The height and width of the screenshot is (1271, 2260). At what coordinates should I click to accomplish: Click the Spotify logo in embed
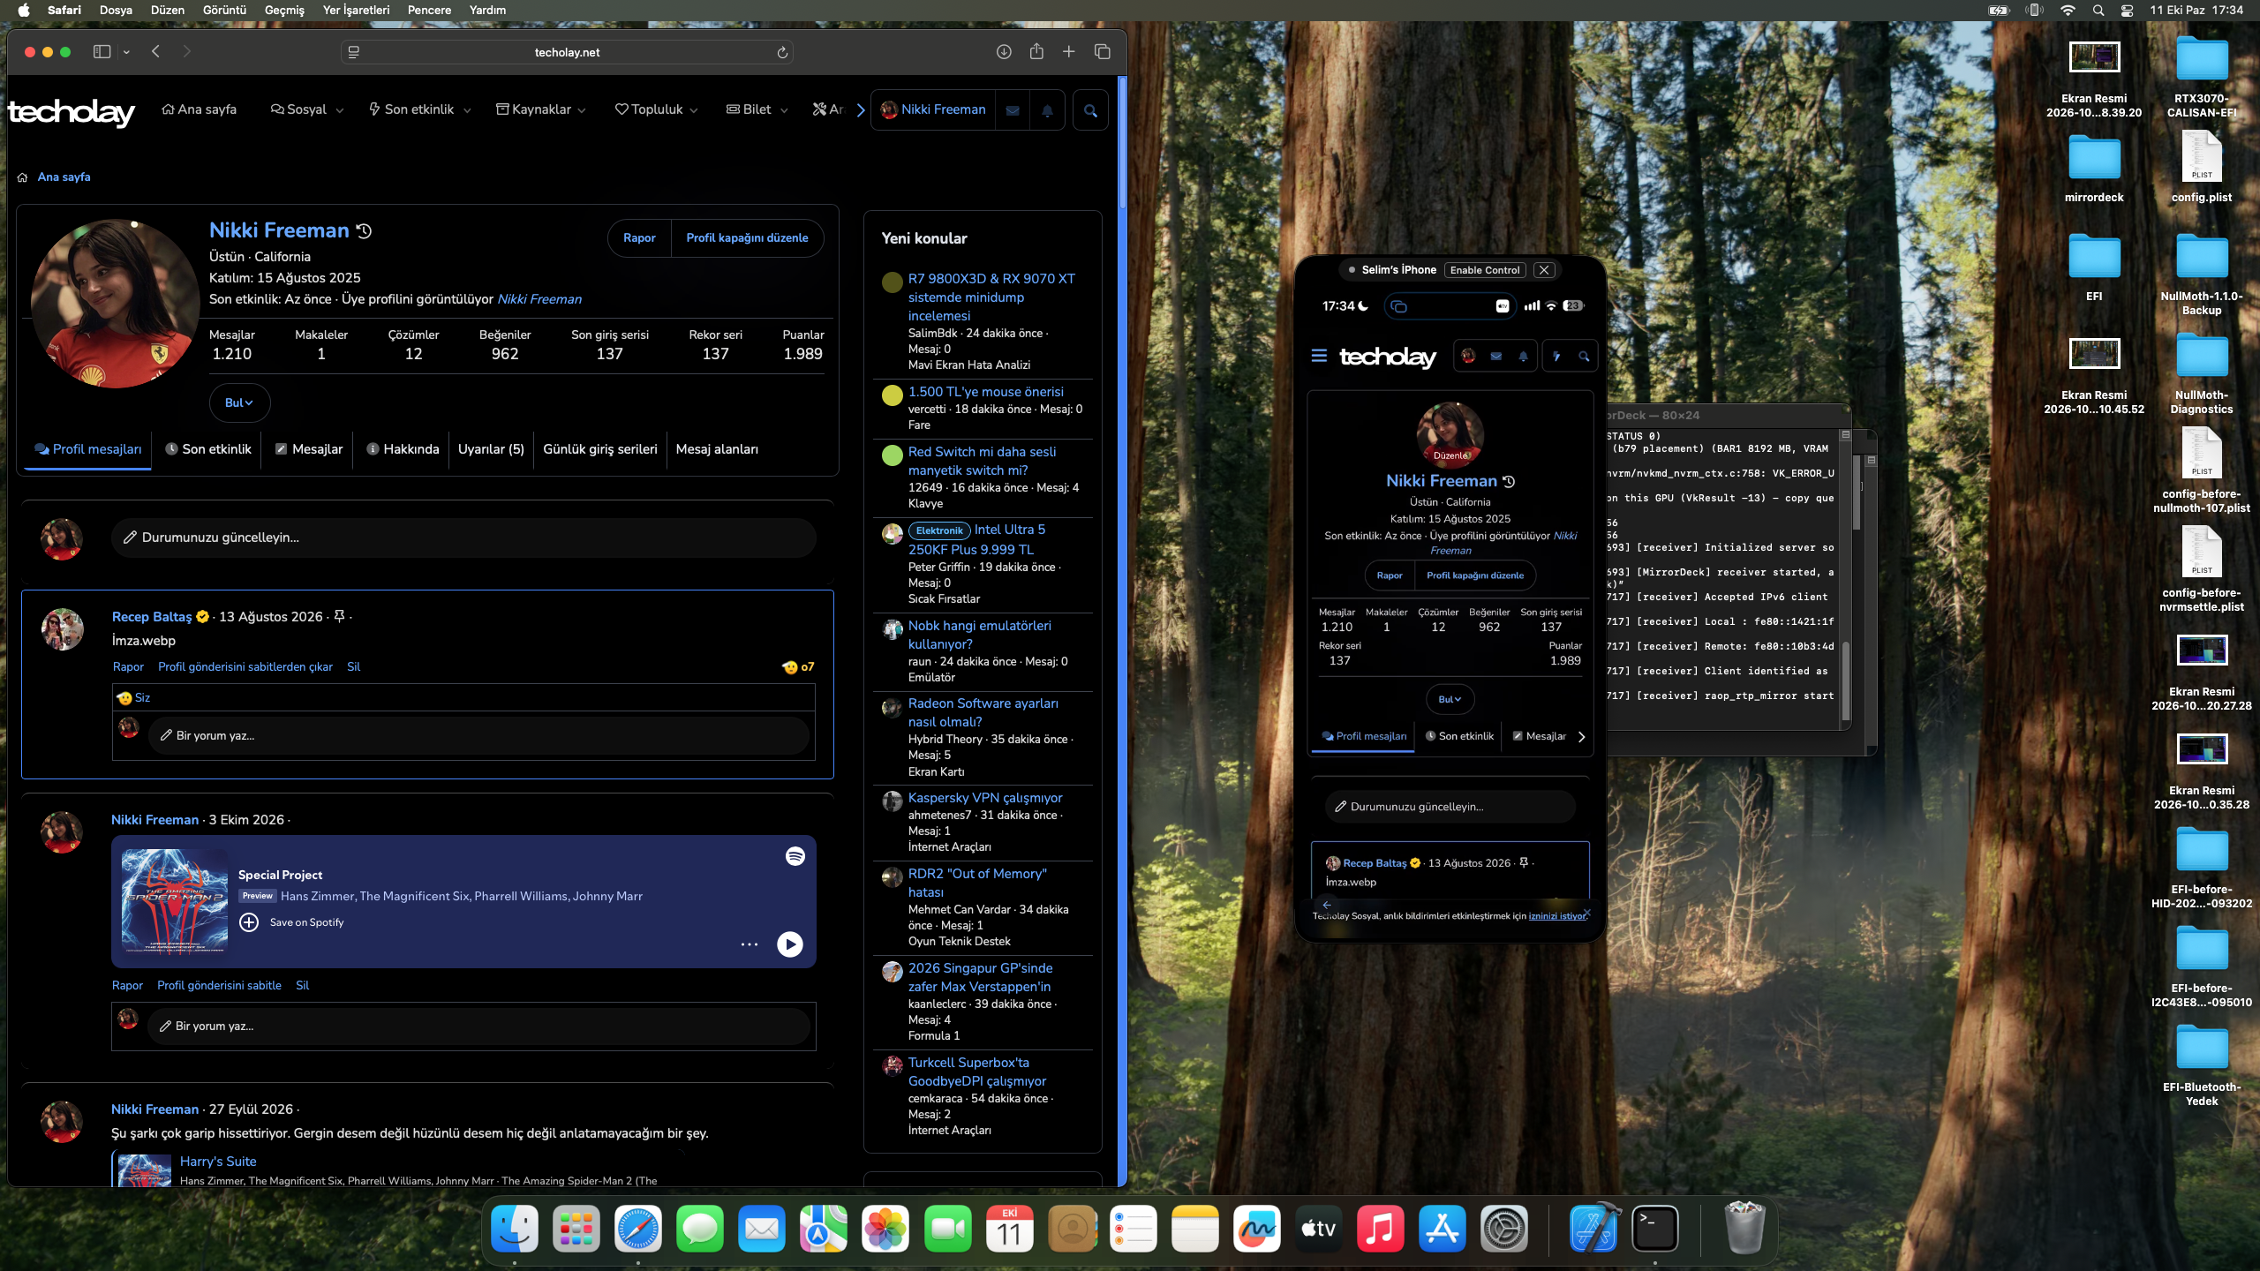[x=795, y=856]
